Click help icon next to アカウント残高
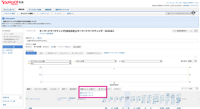200x109 pixels. click(69, 47)
